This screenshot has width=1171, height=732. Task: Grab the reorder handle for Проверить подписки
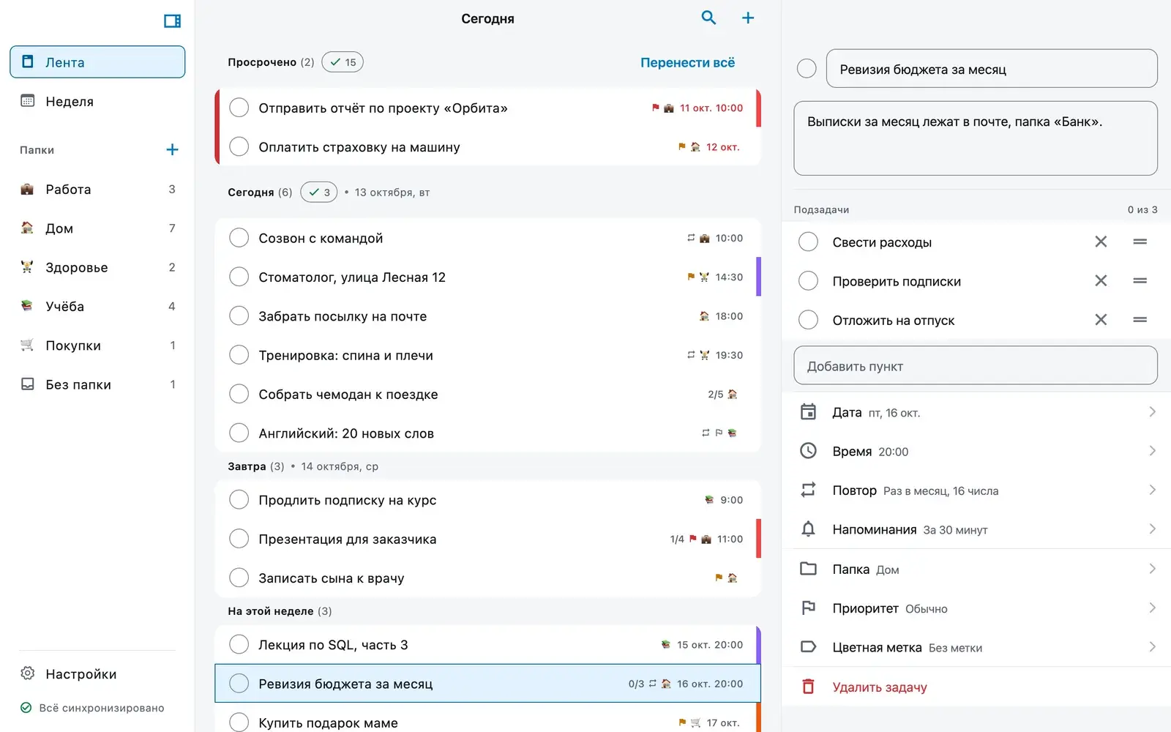(1140, 281)
